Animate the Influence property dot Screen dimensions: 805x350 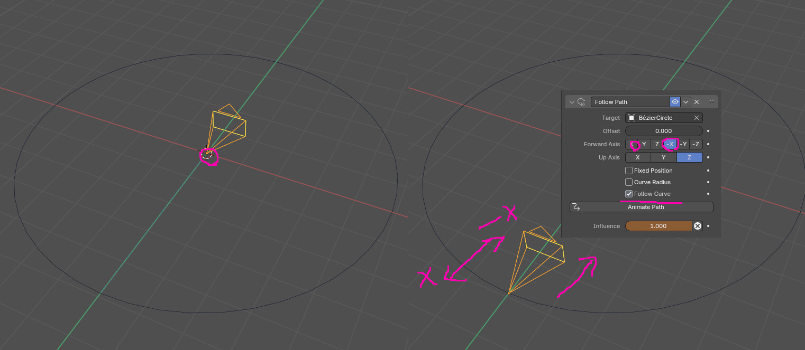click(x=708, y=226)
